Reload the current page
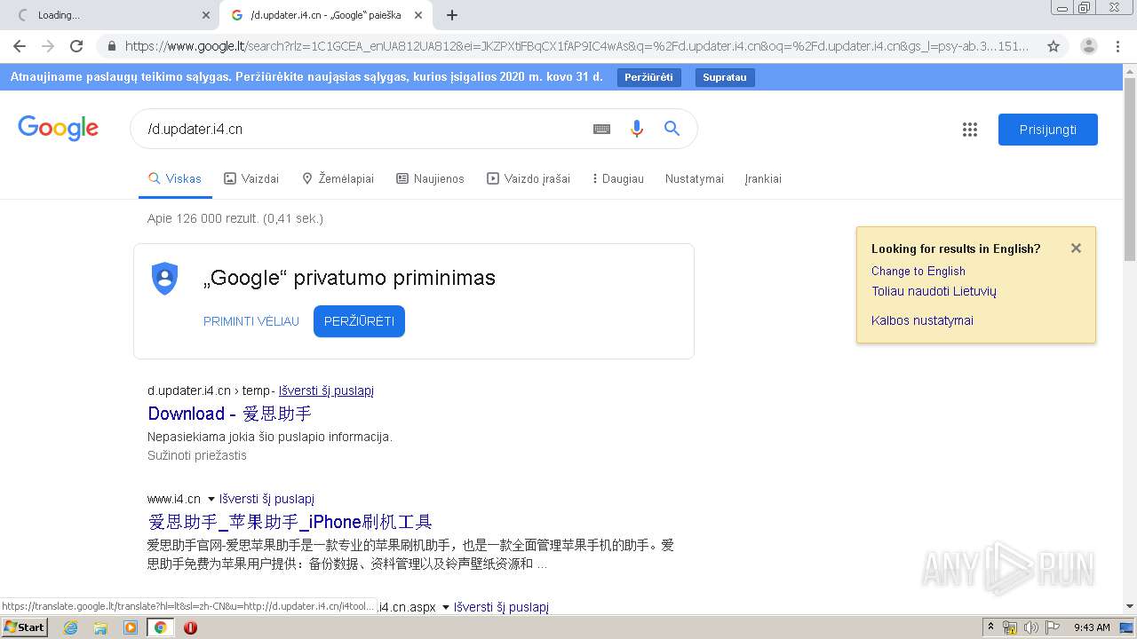The width and height of the screenshot is (1137, 639). pyautogui.click(x=76, y=46)
